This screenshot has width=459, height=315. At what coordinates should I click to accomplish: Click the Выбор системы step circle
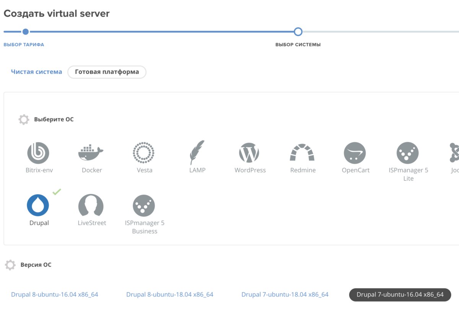pos(298,32)
